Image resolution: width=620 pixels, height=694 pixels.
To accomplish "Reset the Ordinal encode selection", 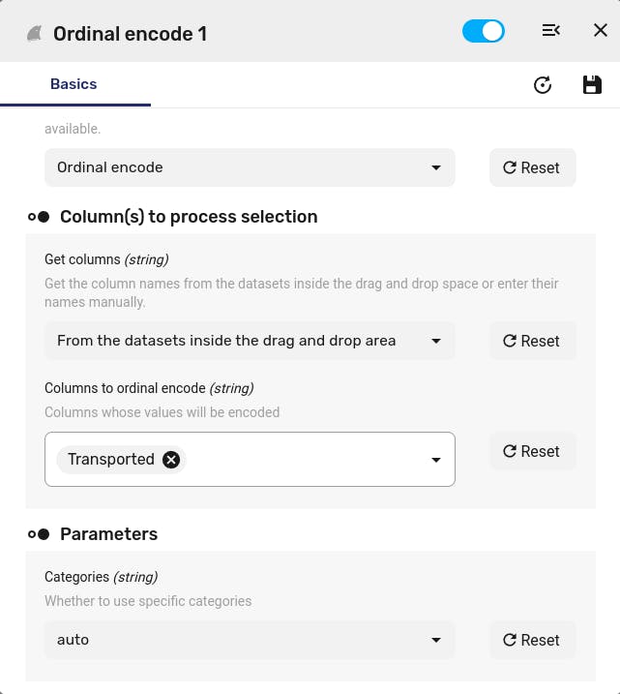I will click(x=532, y=167).
